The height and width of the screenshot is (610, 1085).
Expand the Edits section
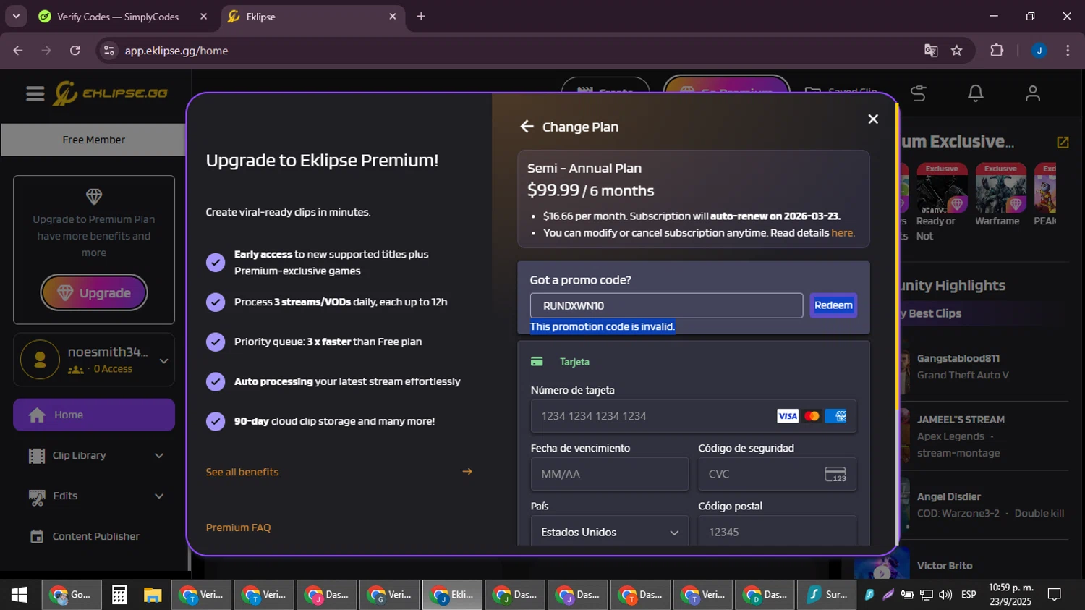point(159,496)
